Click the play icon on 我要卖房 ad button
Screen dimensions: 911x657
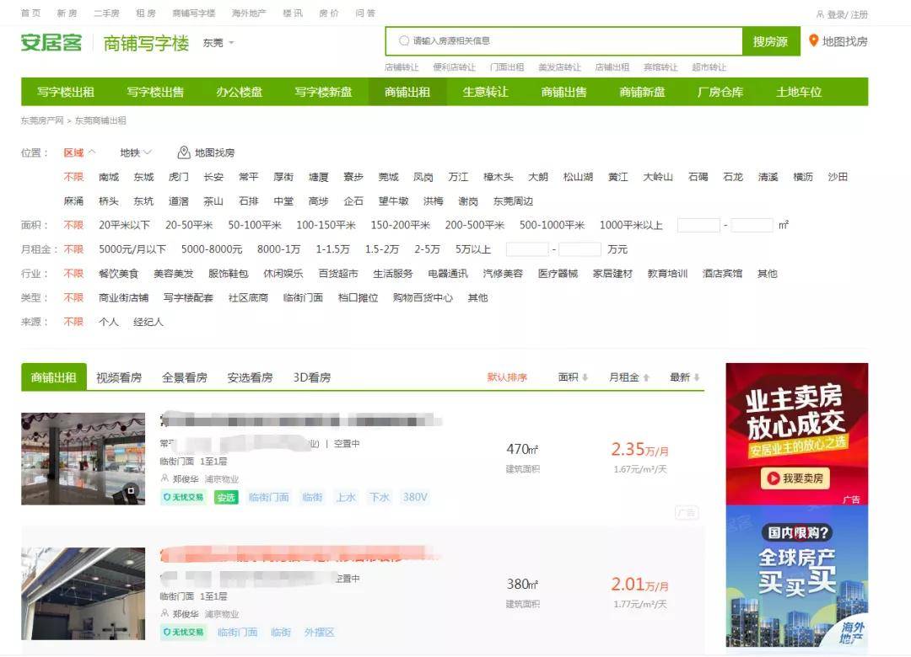point(773,478)
